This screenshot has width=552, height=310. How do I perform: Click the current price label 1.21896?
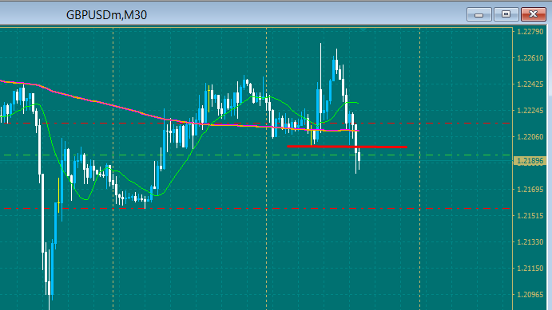530,161
